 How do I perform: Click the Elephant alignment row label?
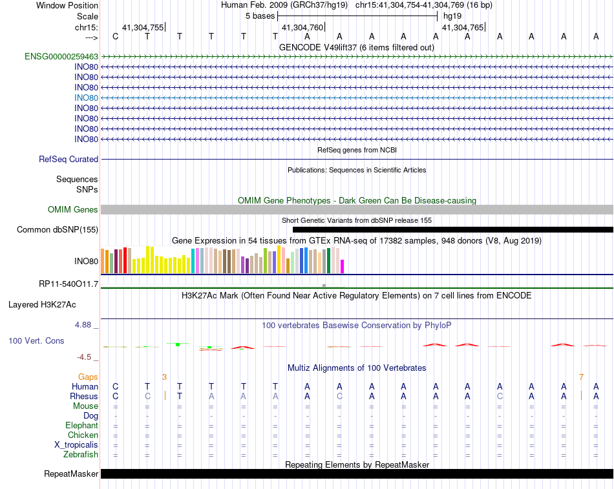pos(82,425)
